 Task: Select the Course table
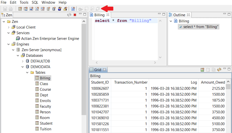coord(43,90)
